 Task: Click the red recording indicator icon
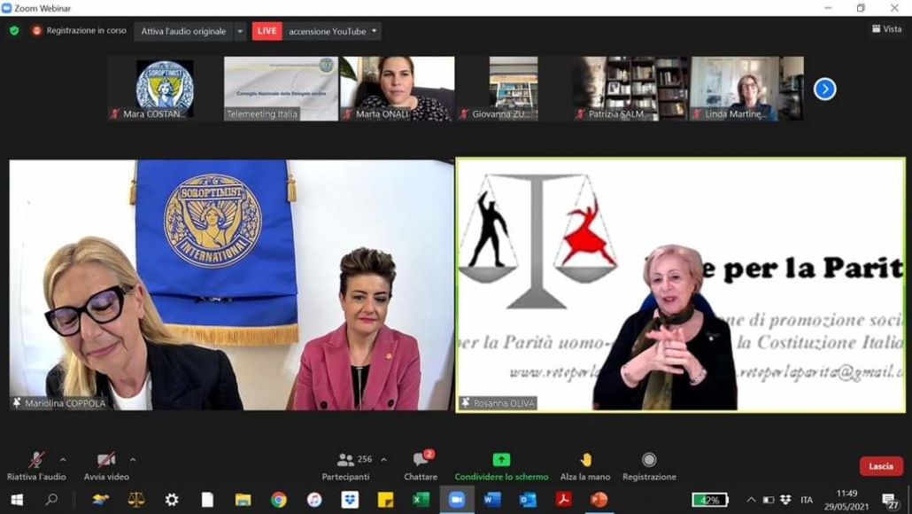(36, 31)
